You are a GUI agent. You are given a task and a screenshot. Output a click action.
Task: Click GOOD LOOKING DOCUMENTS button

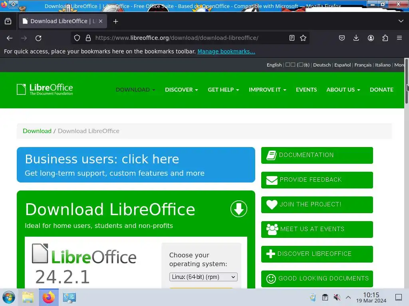pos(317,279)
